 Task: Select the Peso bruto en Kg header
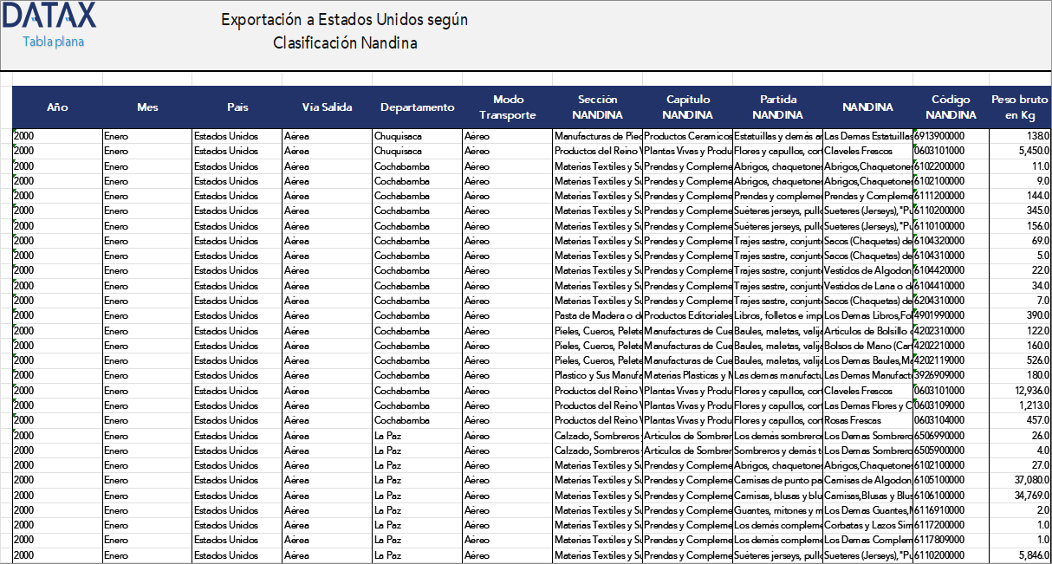(x=1019, y=107)
